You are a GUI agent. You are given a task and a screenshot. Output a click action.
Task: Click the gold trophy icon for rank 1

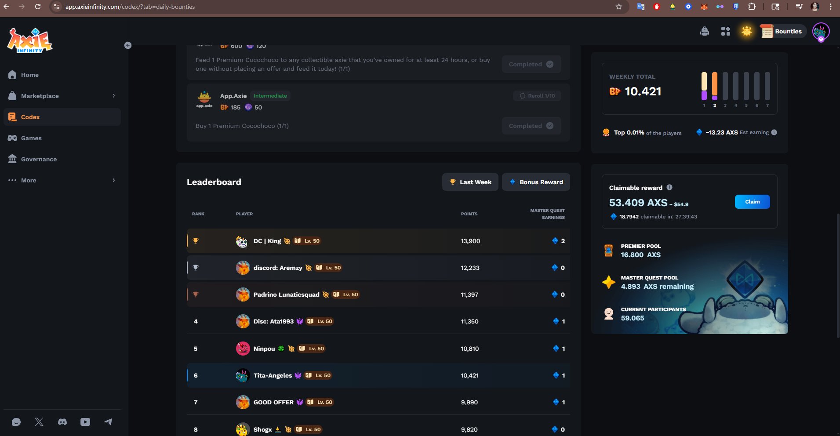196,241
